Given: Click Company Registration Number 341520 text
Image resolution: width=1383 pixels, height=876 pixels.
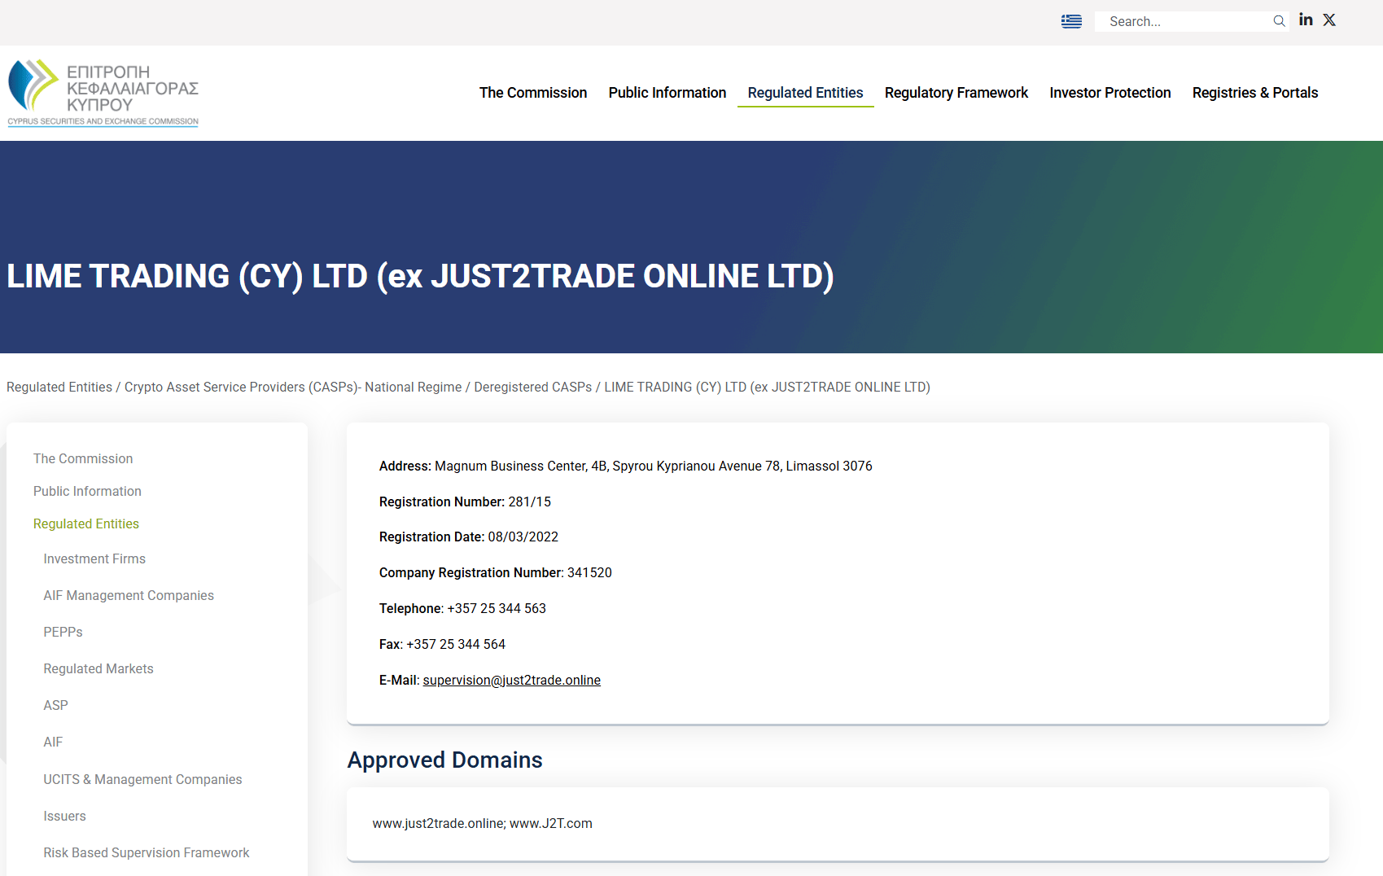Looking at the screenshot, I should click(x=496, y=572).
